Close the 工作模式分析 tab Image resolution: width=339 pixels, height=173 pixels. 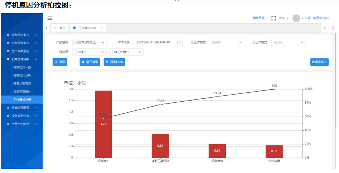pyautogui.click(x=102, y=28)
